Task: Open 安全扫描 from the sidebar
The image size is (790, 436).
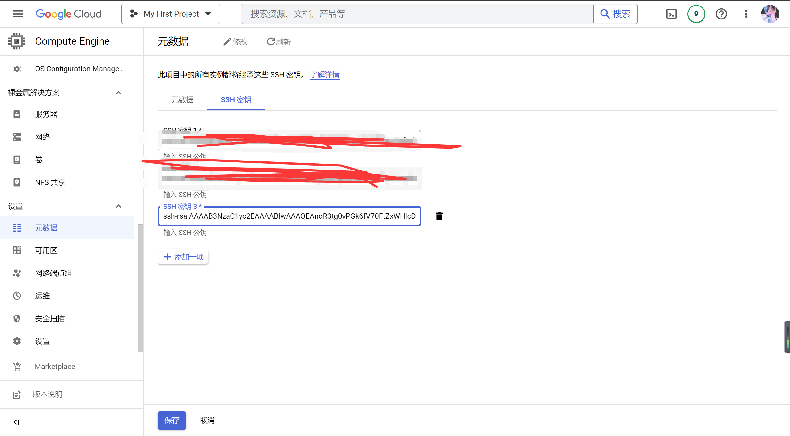Action: click(49, 318)
